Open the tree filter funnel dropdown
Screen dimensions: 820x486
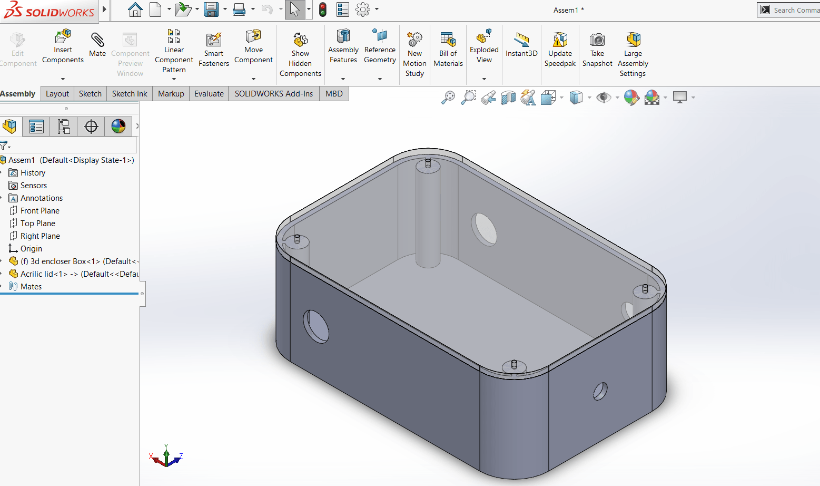pos(5,145)
